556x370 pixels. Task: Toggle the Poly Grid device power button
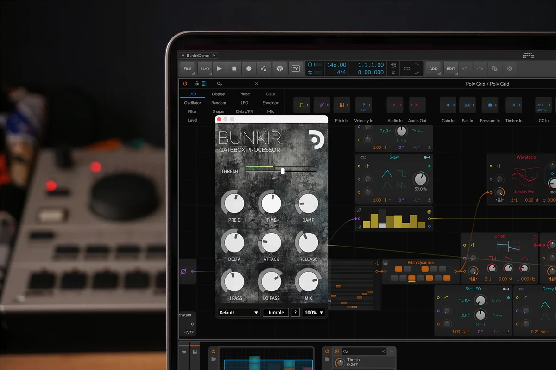(185, 84)
